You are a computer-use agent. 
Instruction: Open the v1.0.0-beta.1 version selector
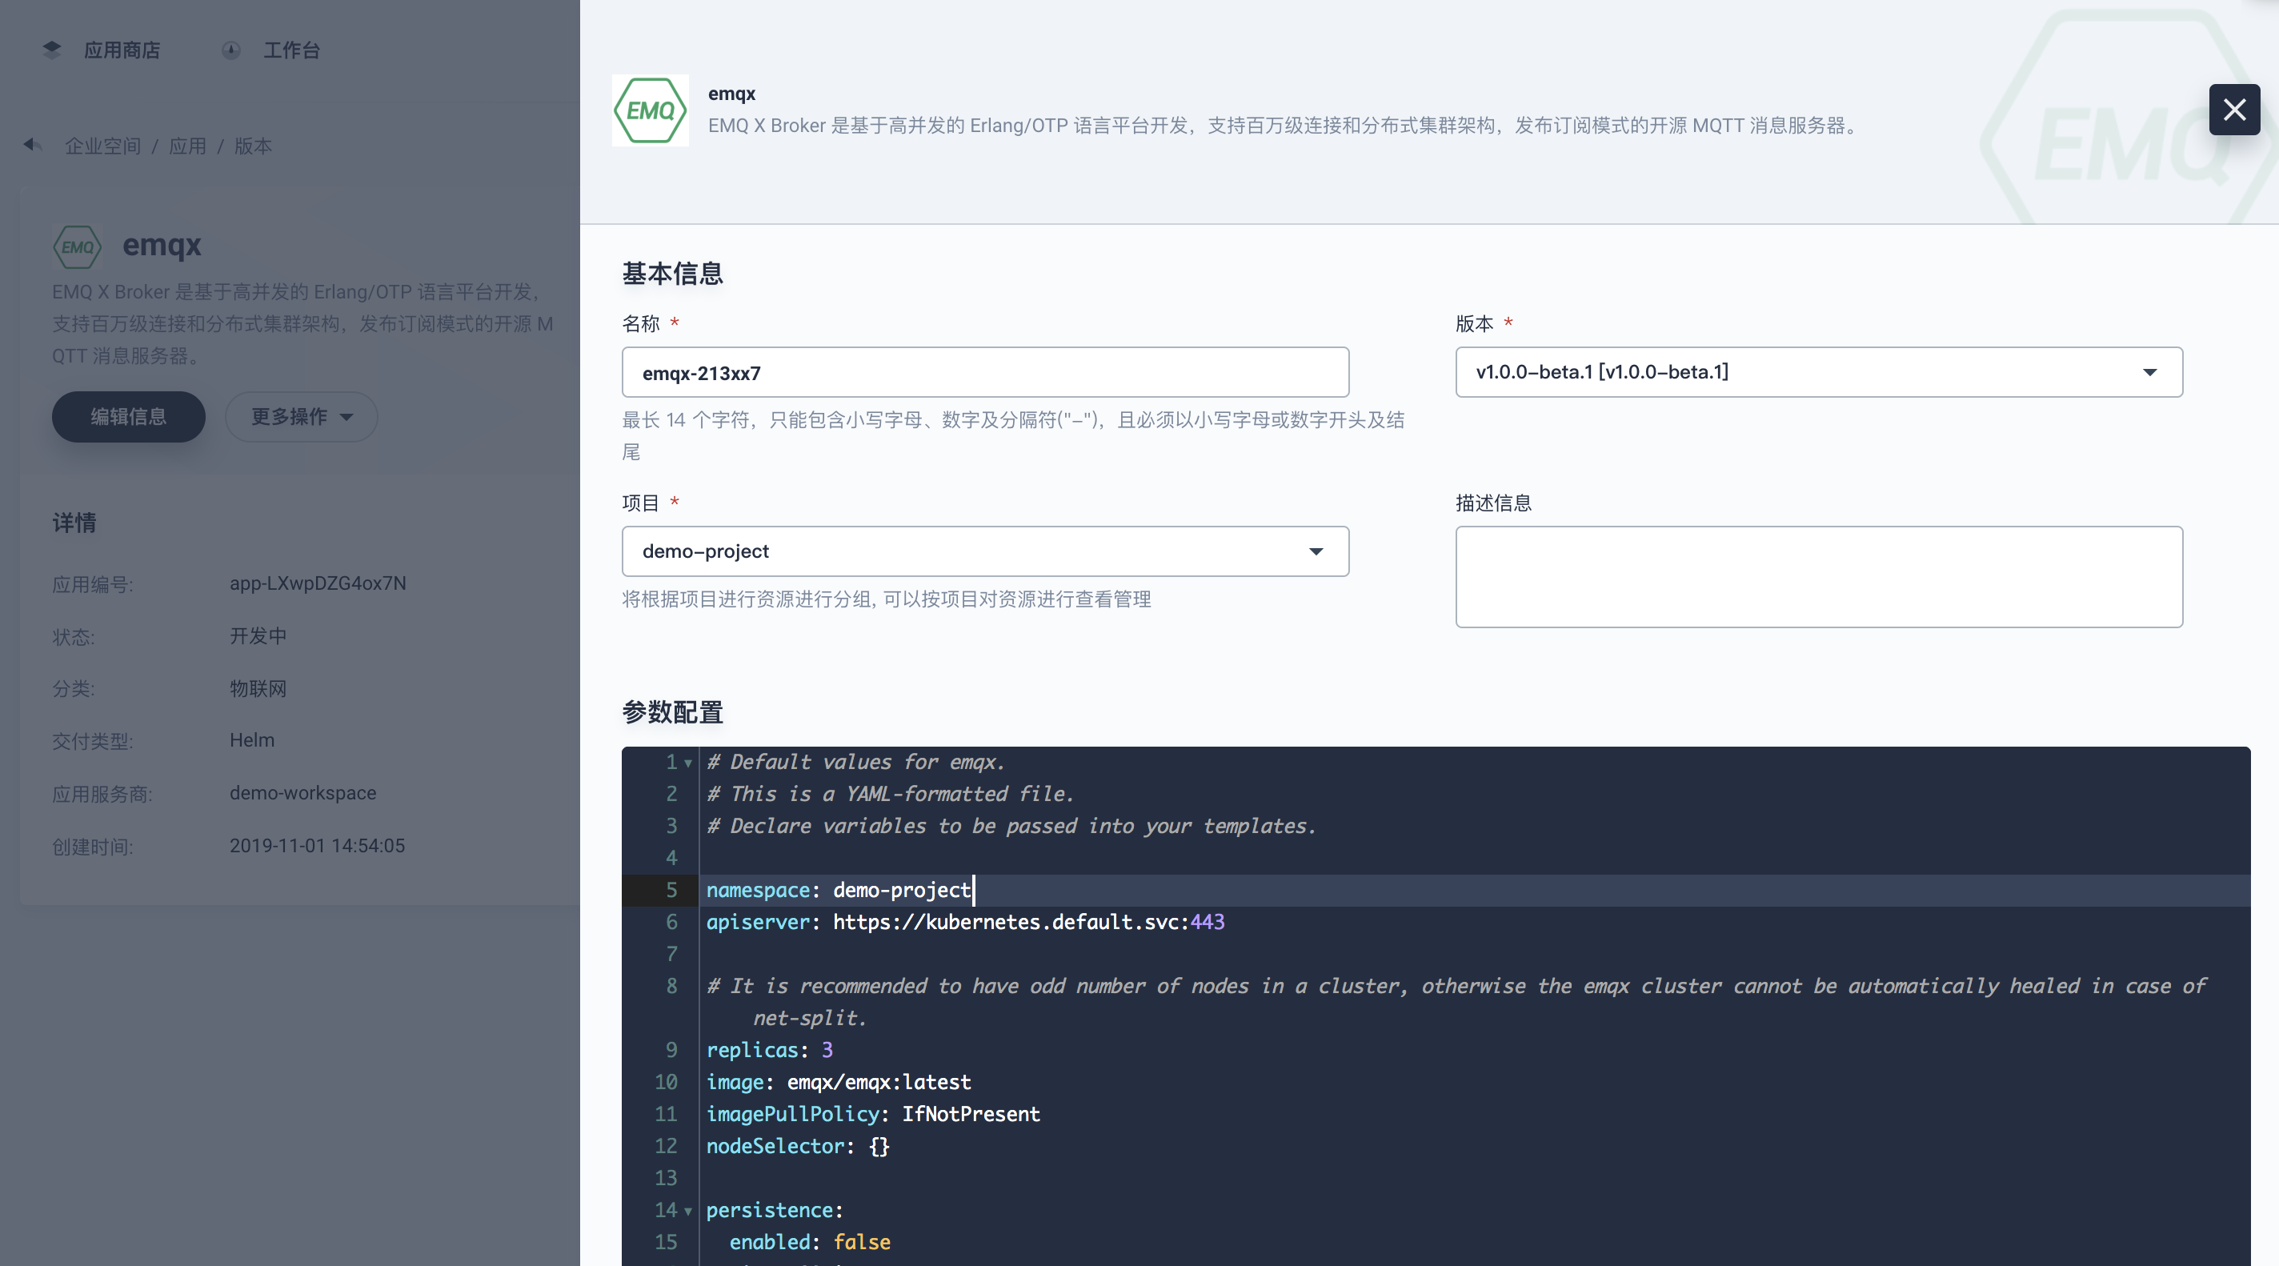click(1818, 371)
